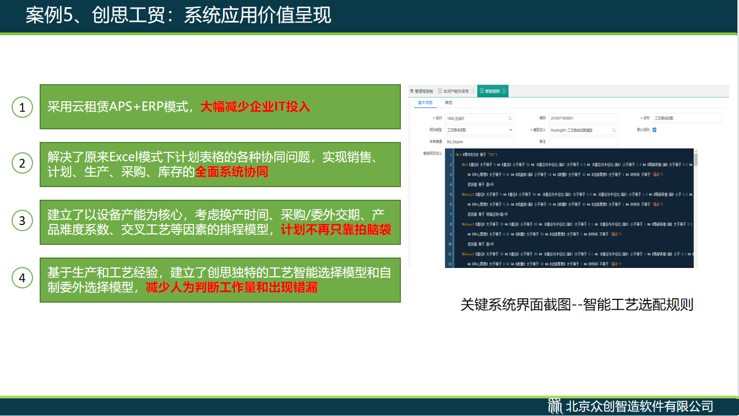Click line number 12 in code editor
Image resolution: width=739 pixels, height=416 pixels.
[450, 264]
